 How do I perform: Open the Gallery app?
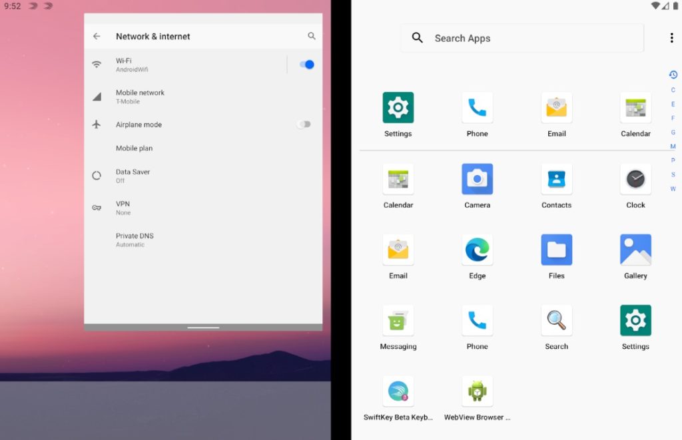(635, 250)
